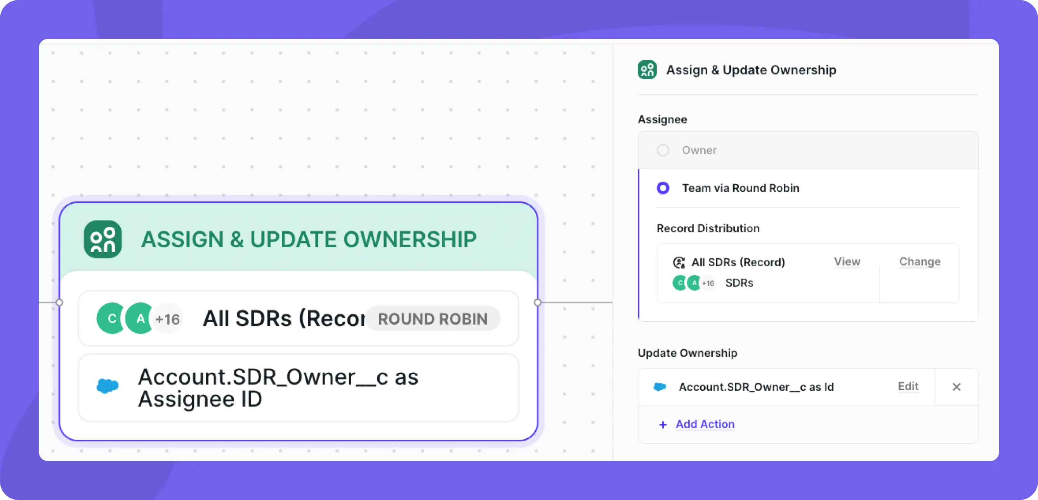Click the round robin team icon beside All SDRs (Record)
The width and height of the screenshot is (1038, 500).
(x=679, y=263)
